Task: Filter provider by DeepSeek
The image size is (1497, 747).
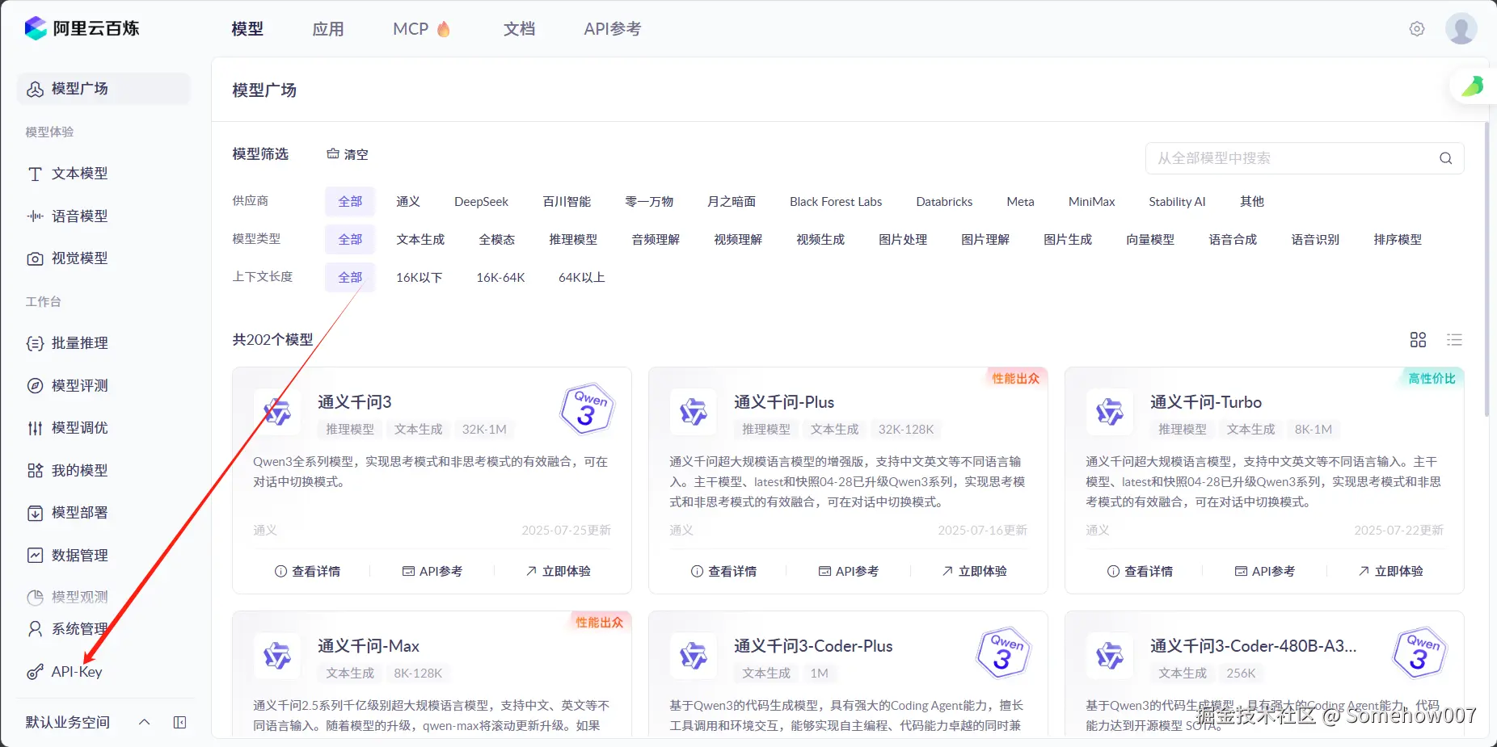Action: [x=481, y=201]
